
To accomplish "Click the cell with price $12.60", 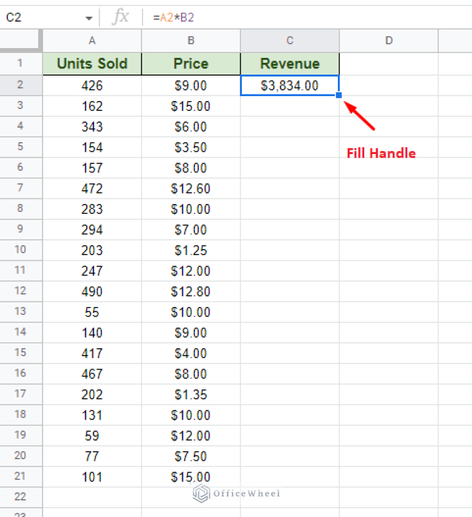I will (191, 189).
